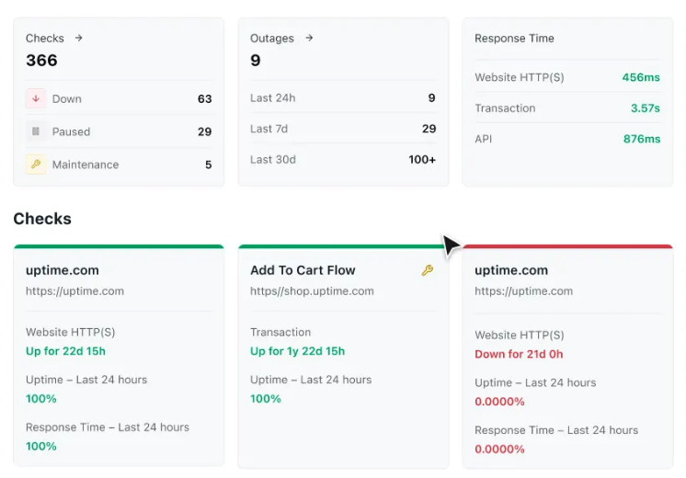
Task: Click https//shop.uptime.com URL
Action: [312, 291]
